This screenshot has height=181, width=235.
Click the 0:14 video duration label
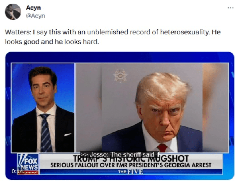tap(17, 171)
